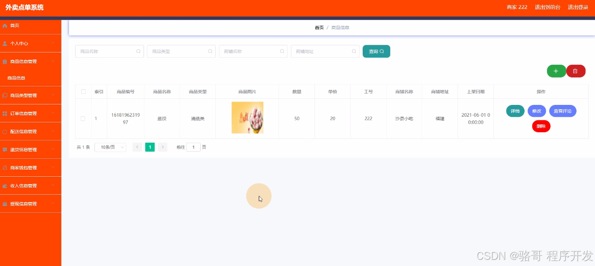The width and height of the screenshot is (595, 266).
Task: Expand 个人中心 with its chevron arrow
Action: pos(53,43)
